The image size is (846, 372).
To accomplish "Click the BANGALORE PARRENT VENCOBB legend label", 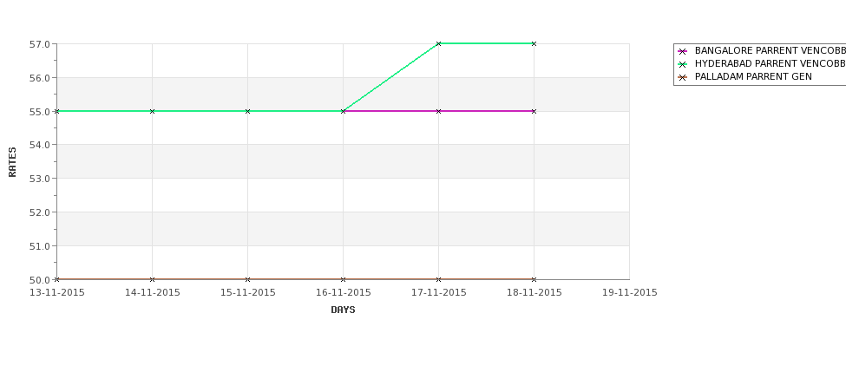I will (x=771, y=50).
